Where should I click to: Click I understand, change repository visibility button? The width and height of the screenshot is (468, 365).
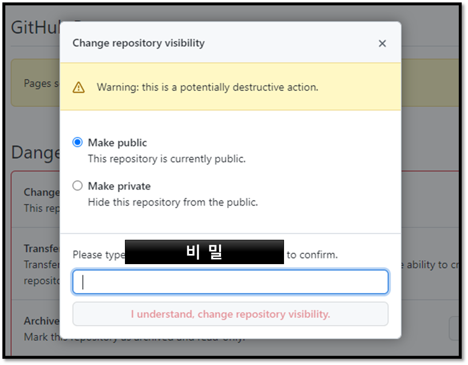[230, 314]
